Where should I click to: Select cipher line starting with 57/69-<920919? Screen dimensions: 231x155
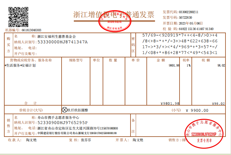[x=180, y=35]
